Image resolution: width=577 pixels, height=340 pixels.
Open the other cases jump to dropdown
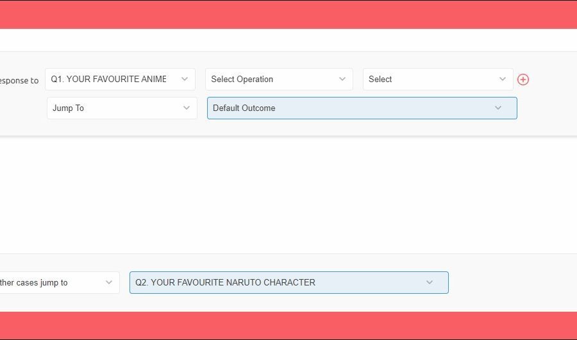pyautogui.click(x=51, y=282)
